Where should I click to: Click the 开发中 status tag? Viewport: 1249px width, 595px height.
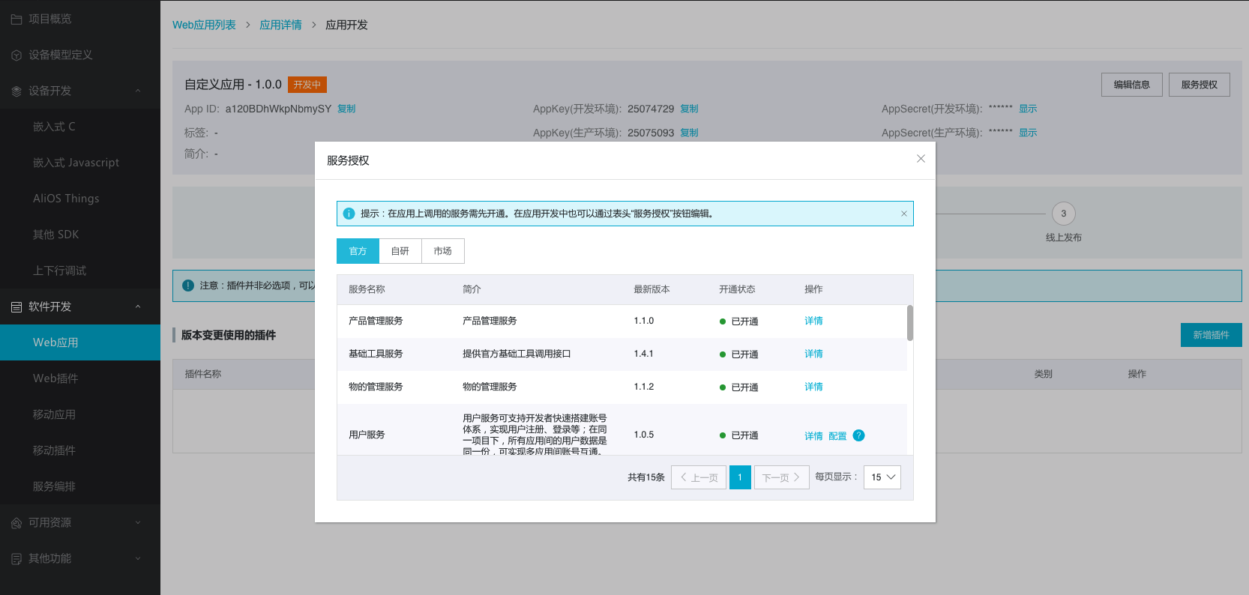pos(307,85)
